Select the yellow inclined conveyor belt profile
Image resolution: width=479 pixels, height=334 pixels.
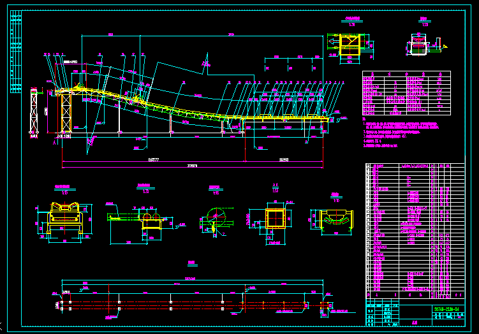point(147,102)
